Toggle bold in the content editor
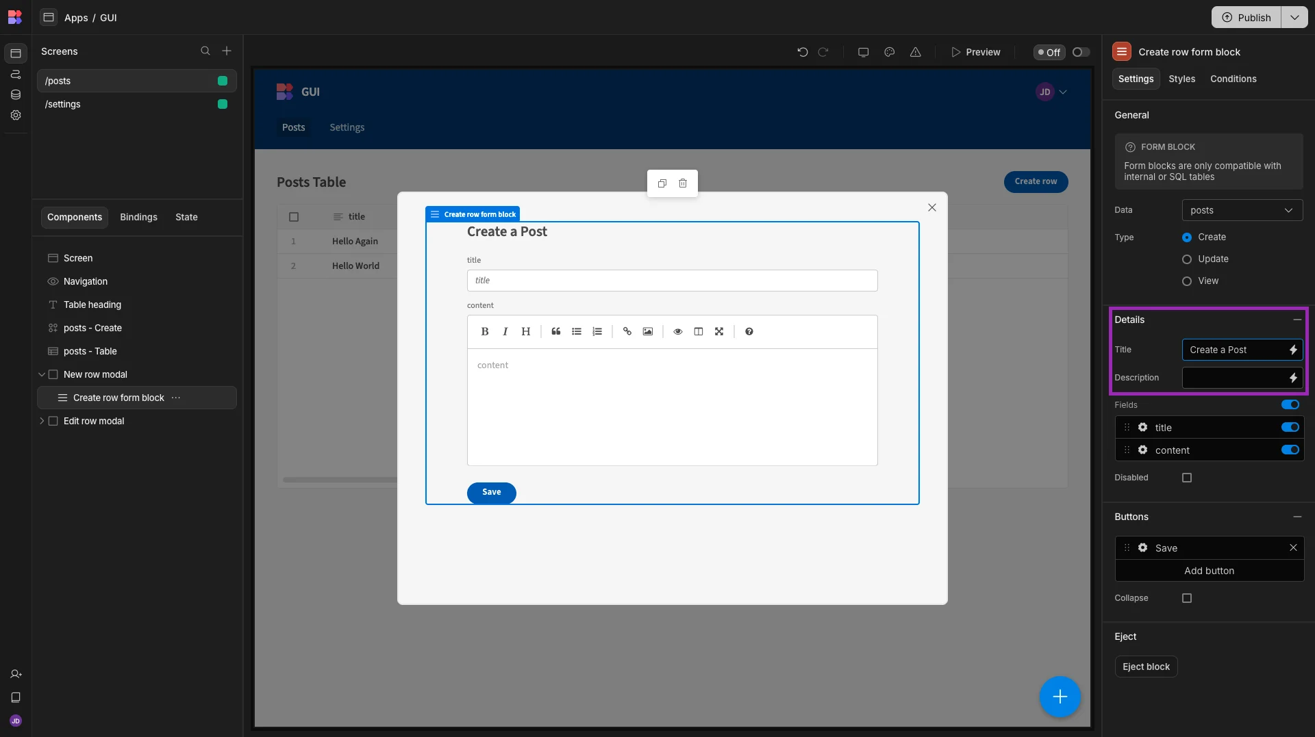Screen dimensions: 1315x737 click(485, 332)
